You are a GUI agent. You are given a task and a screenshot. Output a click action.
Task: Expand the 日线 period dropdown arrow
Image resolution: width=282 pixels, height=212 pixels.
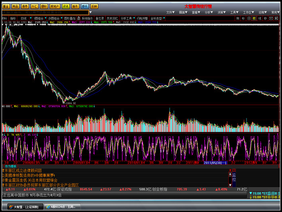pyautogui.click(x=31, y=18)
